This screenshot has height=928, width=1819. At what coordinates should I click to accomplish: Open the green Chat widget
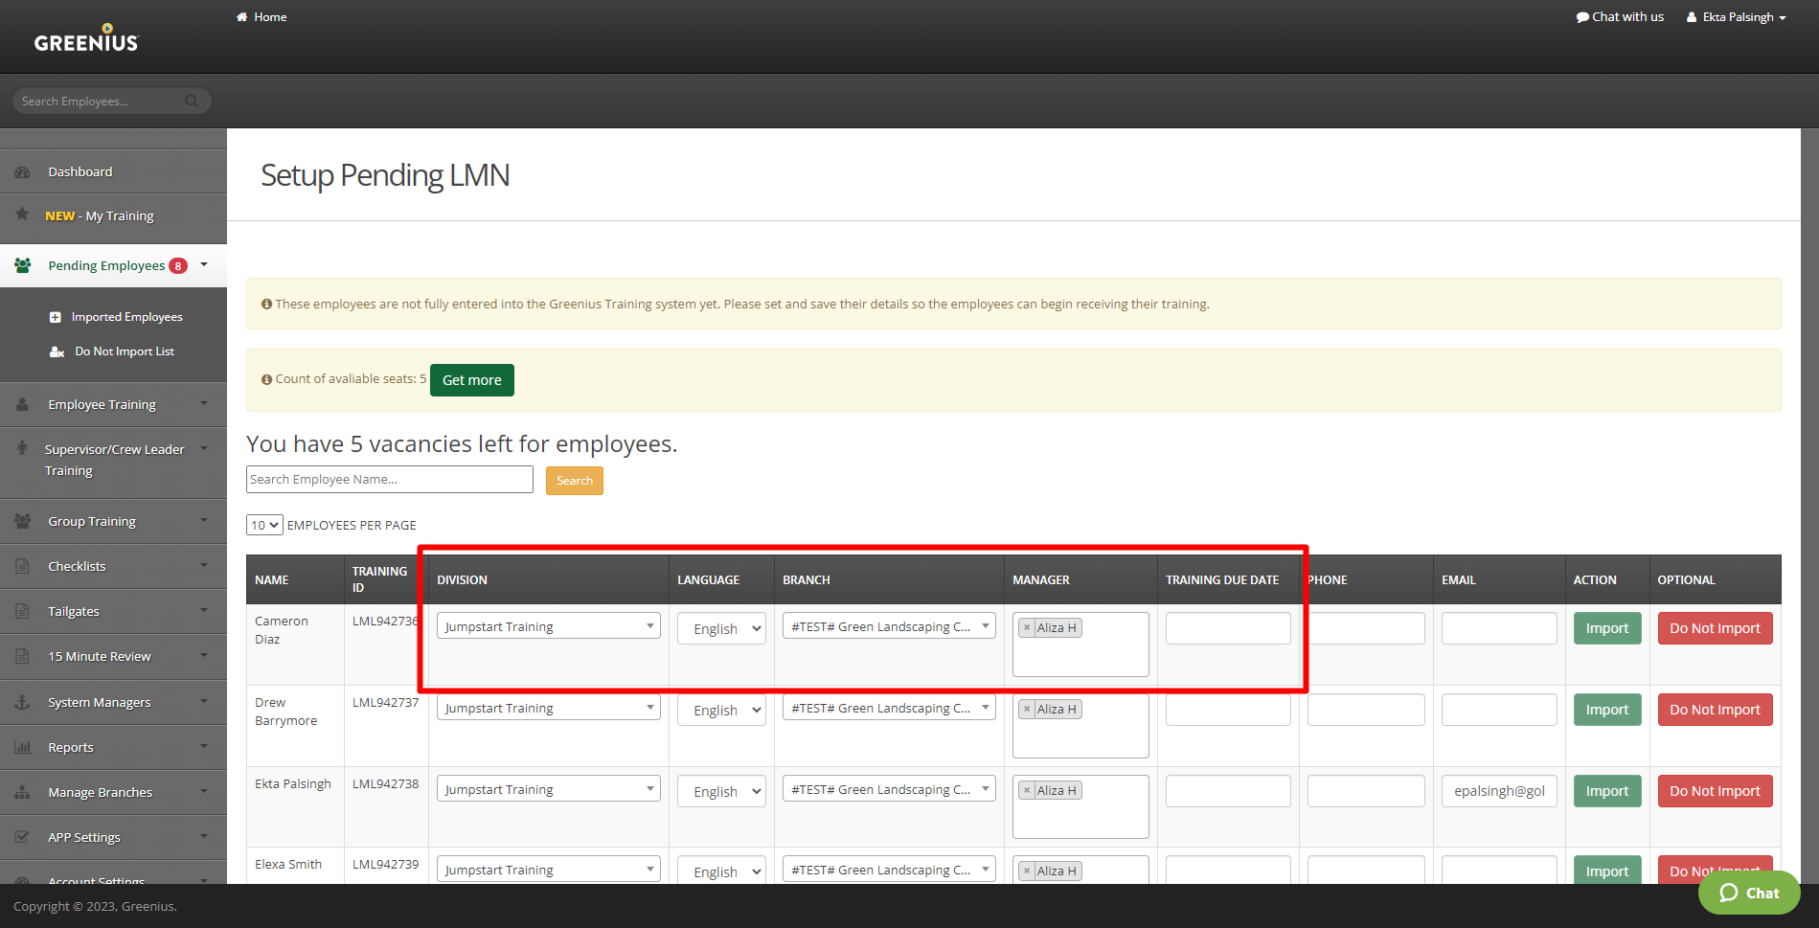(1749, 893)
